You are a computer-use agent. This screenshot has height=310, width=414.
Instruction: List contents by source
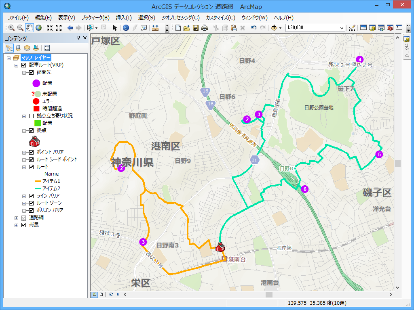(18, 48)
